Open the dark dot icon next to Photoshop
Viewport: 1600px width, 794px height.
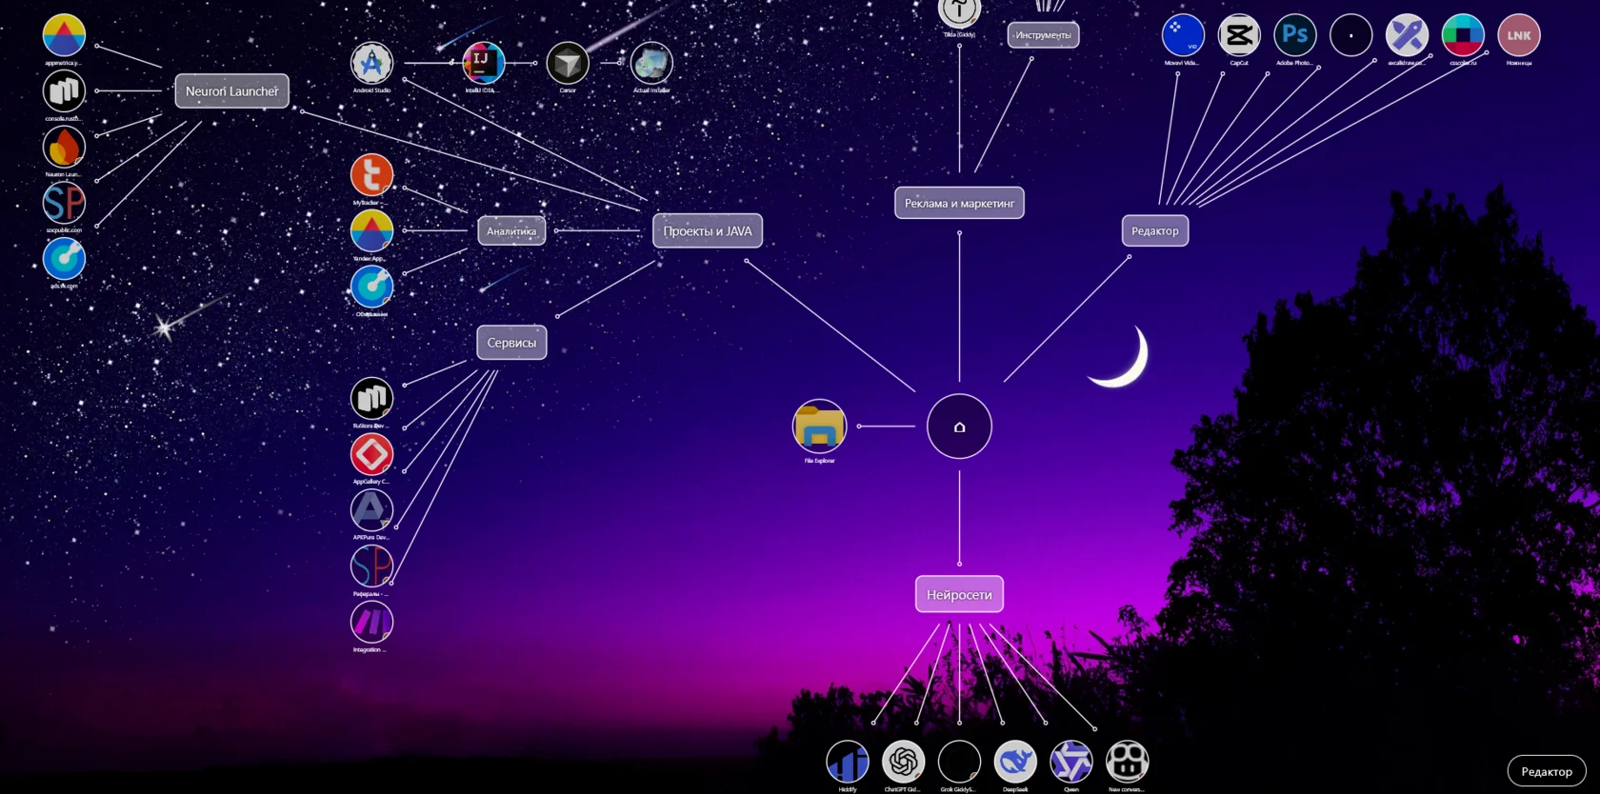point(1351,35)
